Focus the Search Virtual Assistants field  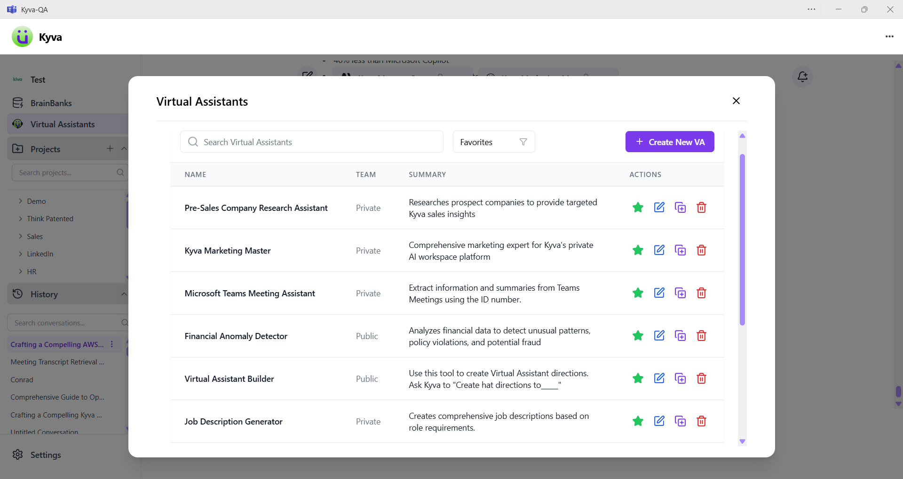pyautogui.click(x=311, y=142)
